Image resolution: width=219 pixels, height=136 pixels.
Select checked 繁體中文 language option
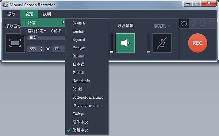(87, 130)
